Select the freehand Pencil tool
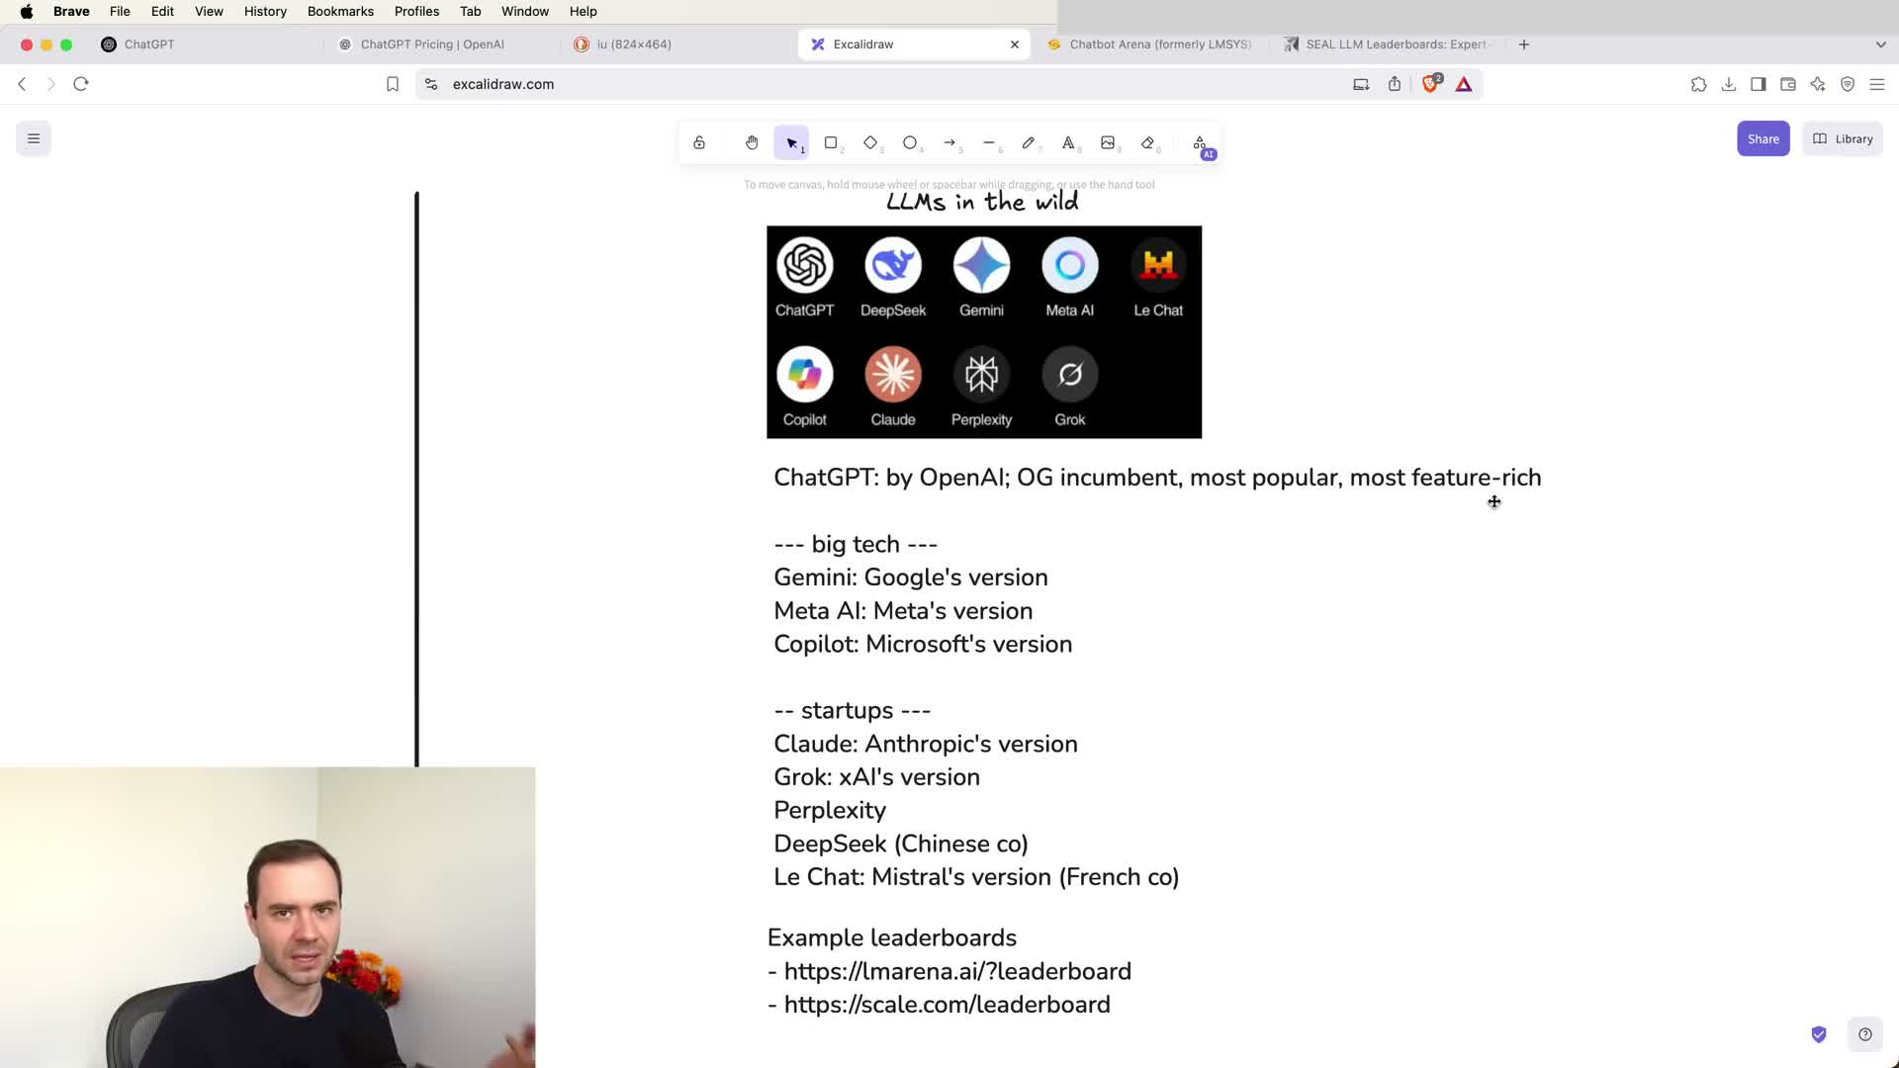This screenshot has height=1068, width=1899. coord(1029,142)
